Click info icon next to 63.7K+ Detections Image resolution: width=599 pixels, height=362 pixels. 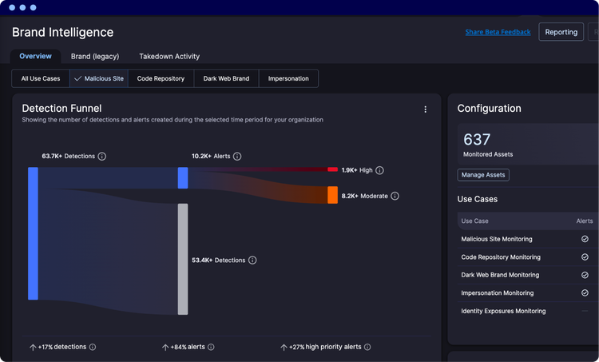(x=102, y=157)
